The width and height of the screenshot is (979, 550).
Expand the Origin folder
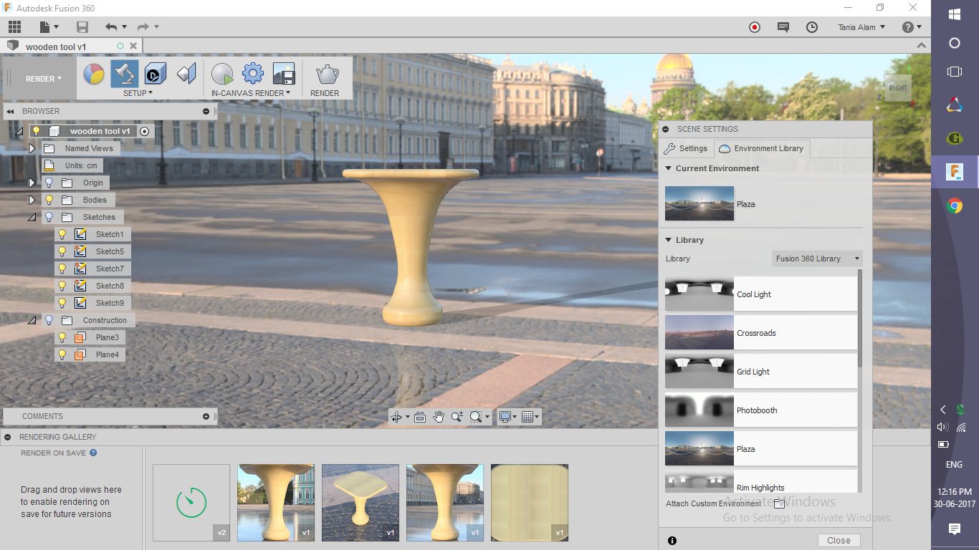click(32, 183)
